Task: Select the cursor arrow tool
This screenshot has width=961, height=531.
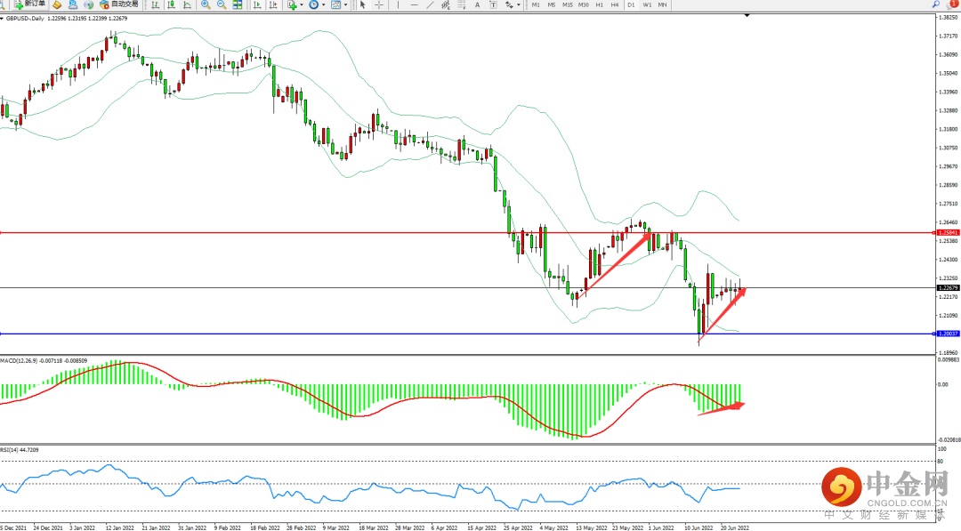Action: pos(362,4)
